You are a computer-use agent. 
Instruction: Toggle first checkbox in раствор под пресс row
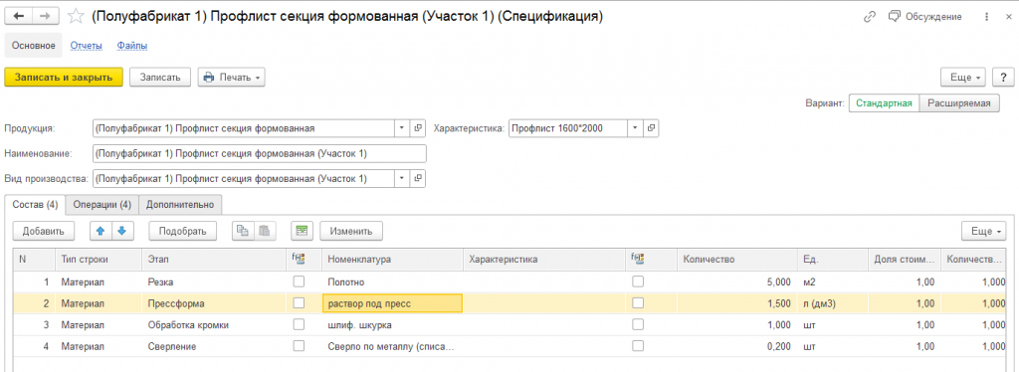point(299,303)
